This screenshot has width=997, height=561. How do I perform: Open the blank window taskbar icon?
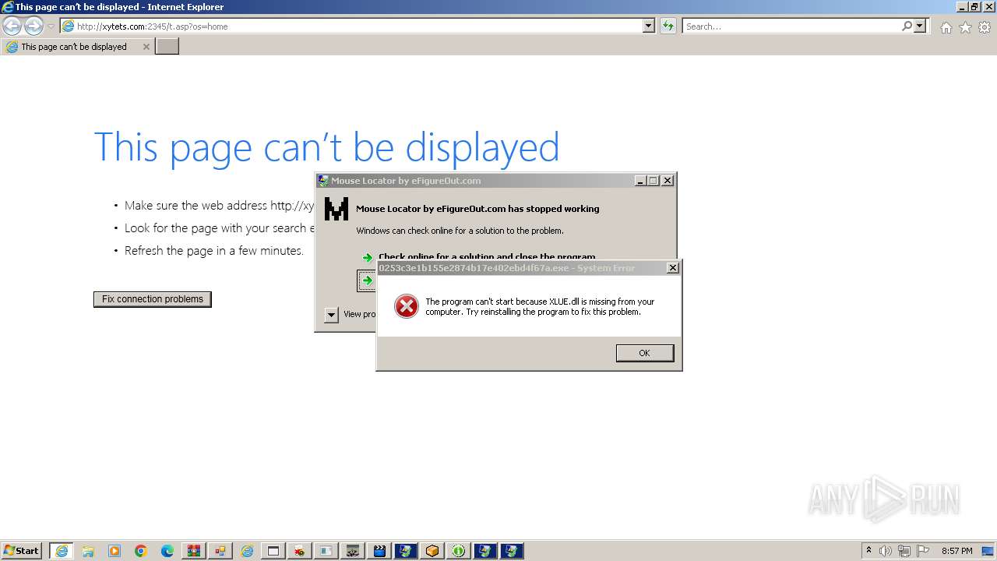[273, 551]
